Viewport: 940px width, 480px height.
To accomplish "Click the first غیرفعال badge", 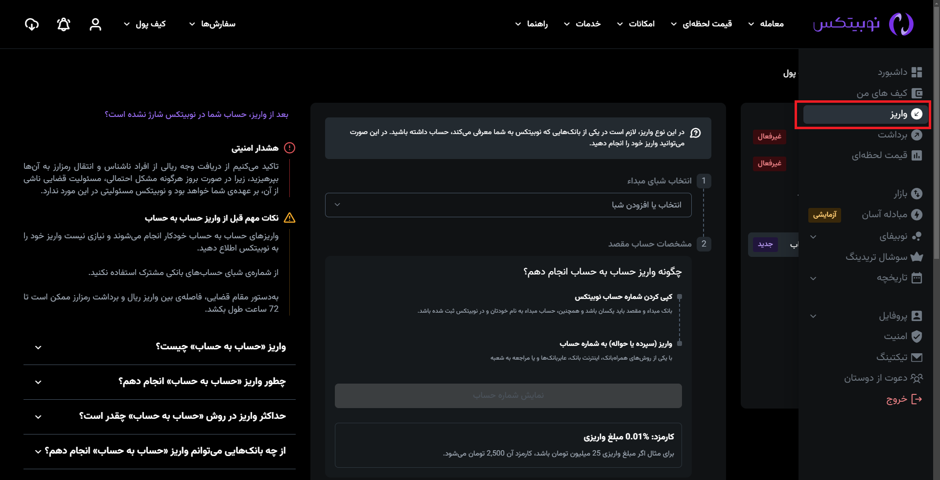I will click(x=769, y=137).
